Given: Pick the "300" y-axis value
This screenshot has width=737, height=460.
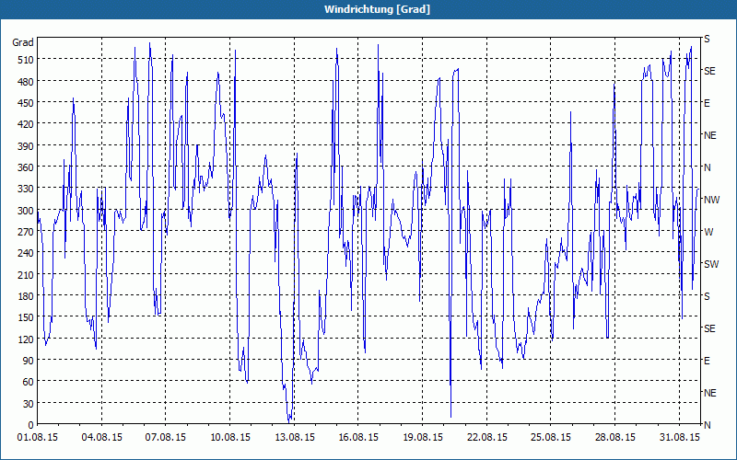Looking at the screenshot, I should (x=26, y=211).
